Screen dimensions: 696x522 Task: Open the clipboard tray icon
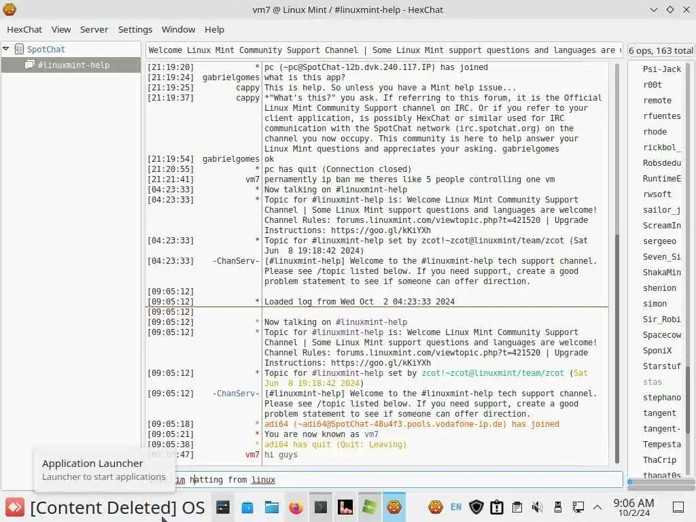517,507
